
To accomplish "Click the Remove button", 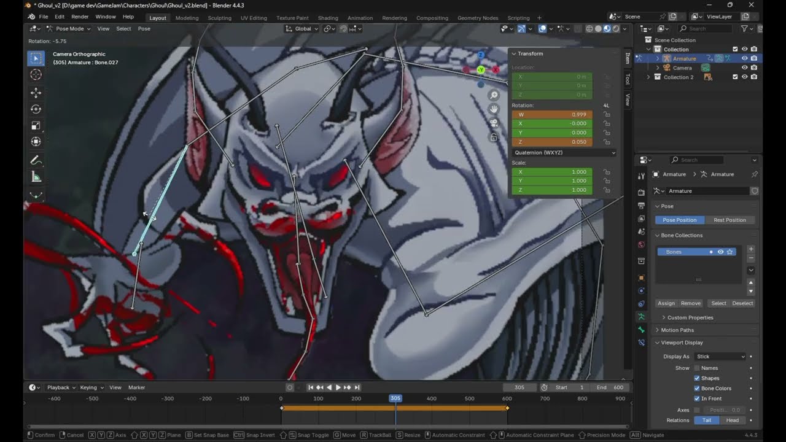I will (690, 303).
